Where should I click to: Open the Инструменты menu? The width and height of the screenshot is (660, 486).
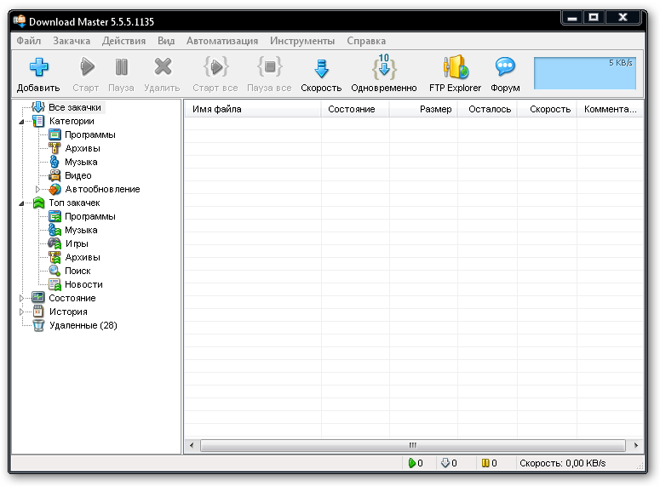click(x=302, y=41)
